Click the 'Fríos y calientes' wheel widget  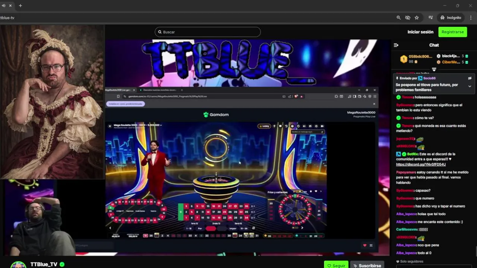295,209
